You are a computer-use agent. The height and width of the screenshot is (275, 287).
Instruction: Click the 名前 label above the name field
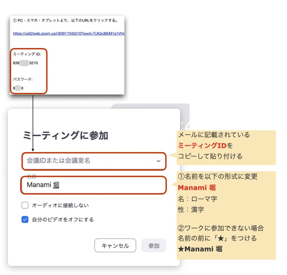pos(31,176)
